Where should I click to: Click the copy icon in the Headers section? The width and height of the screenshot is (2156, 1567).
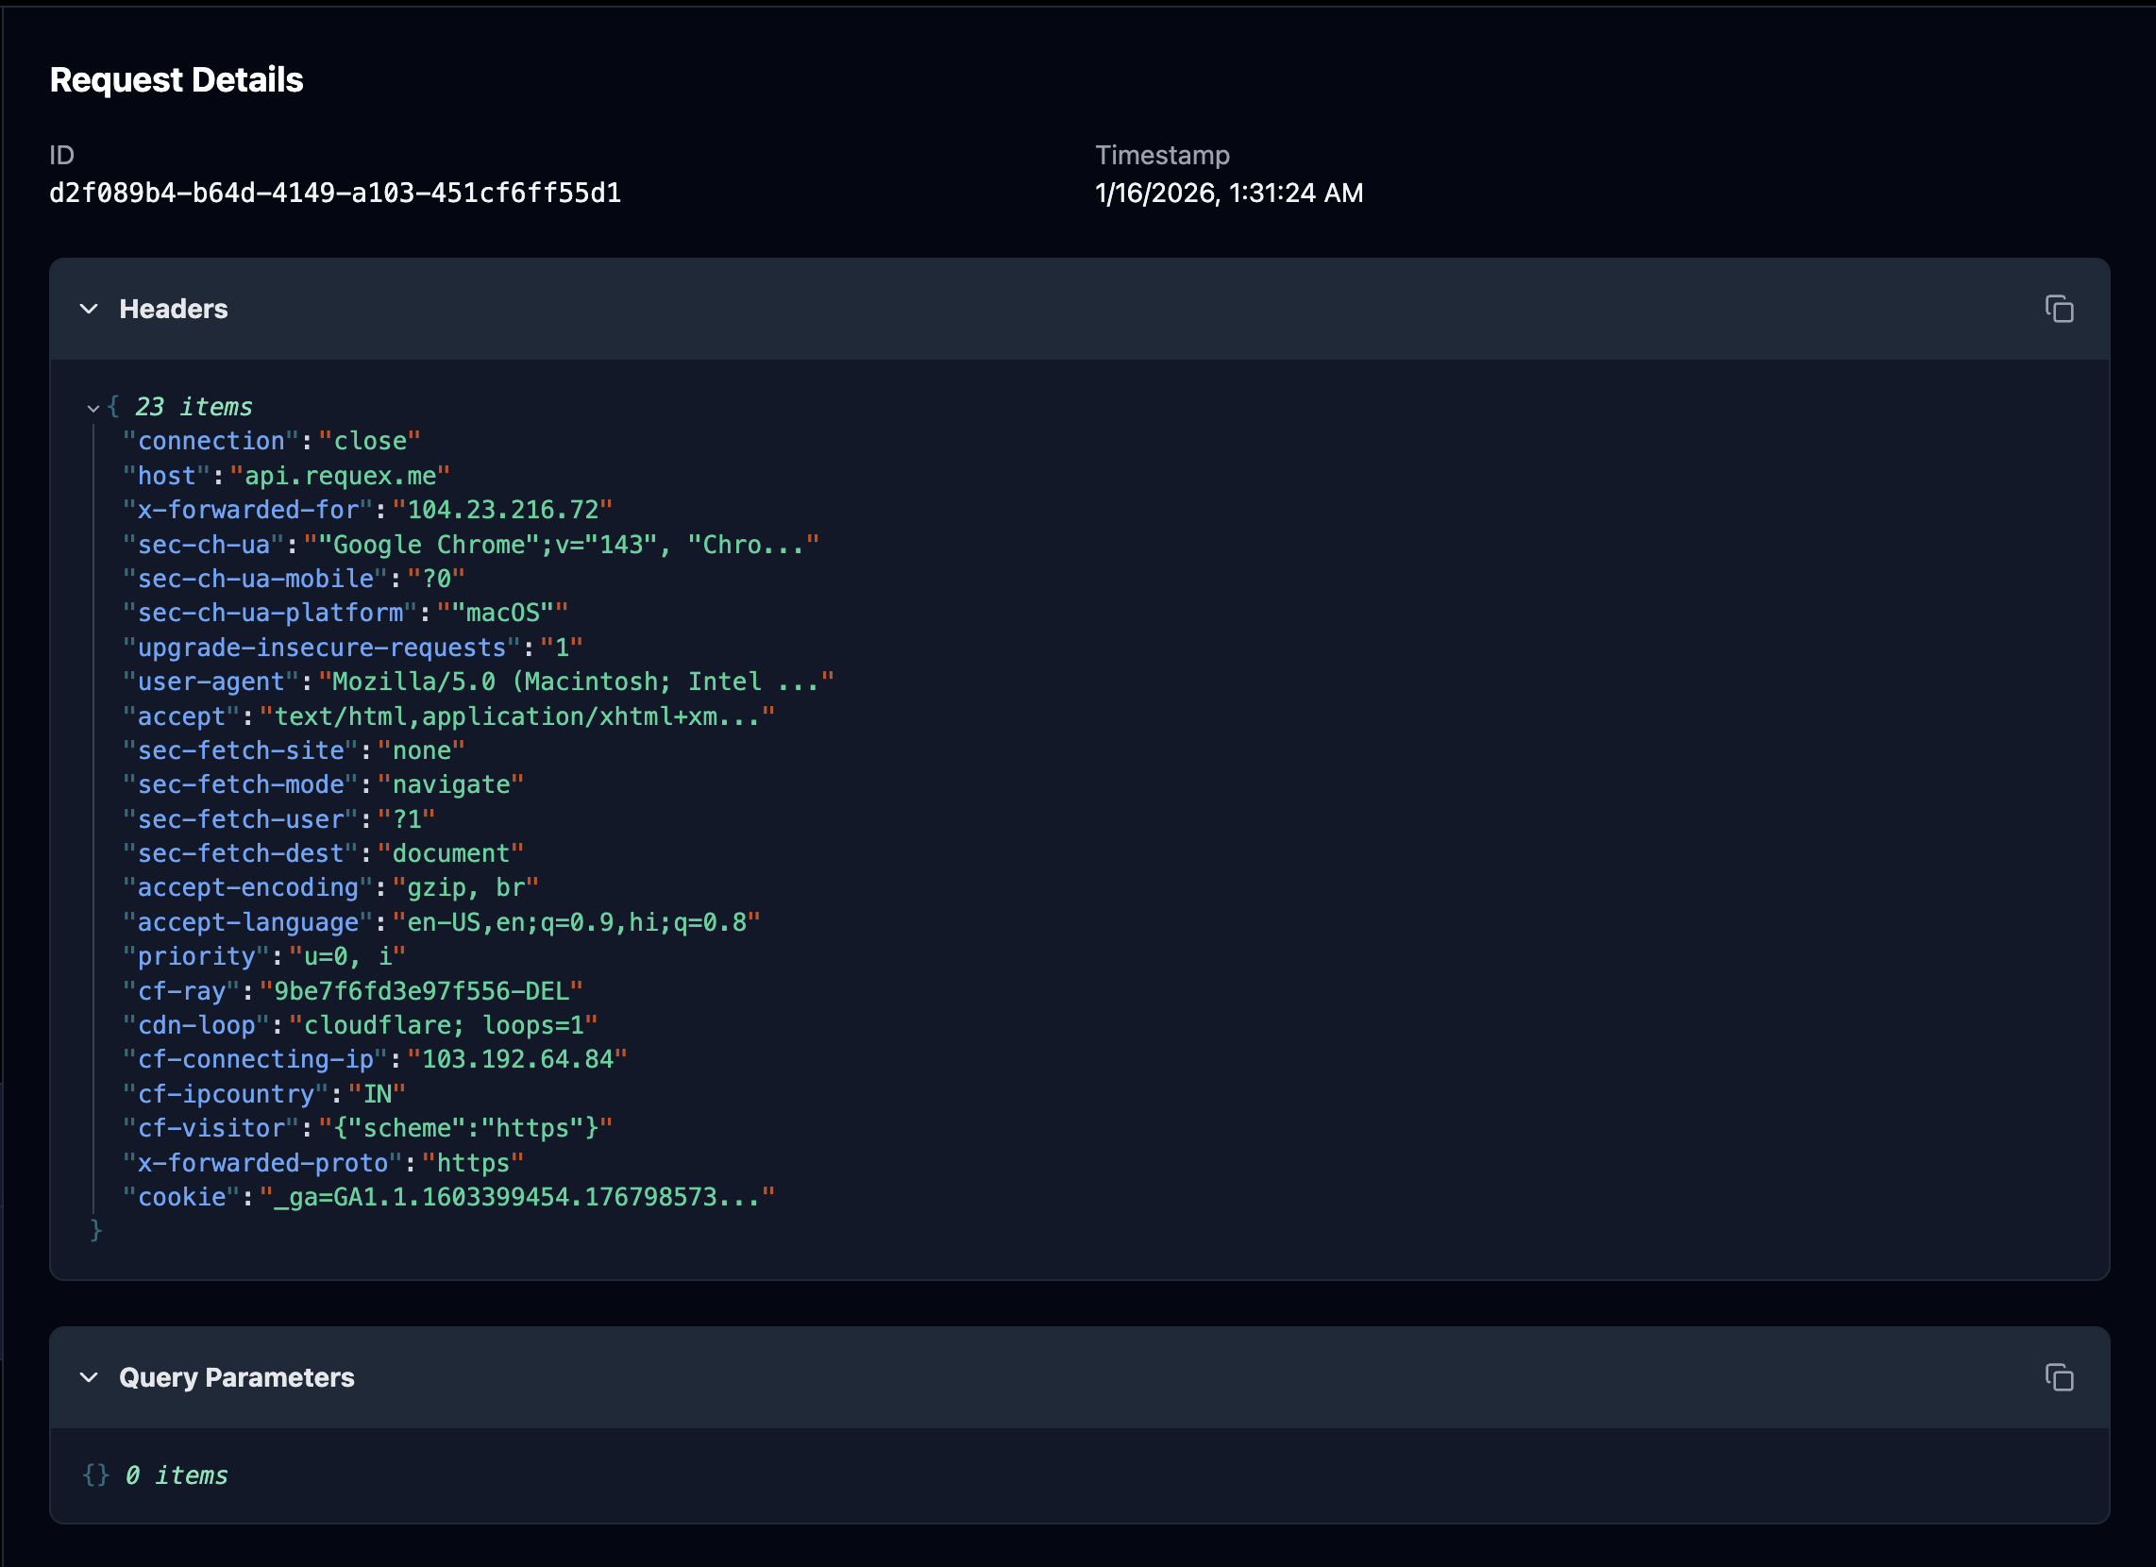[2059, 308]
